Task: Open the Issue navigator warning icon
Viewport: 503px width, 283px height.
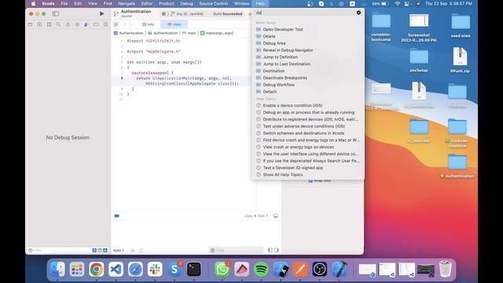Action: [68, 24]
